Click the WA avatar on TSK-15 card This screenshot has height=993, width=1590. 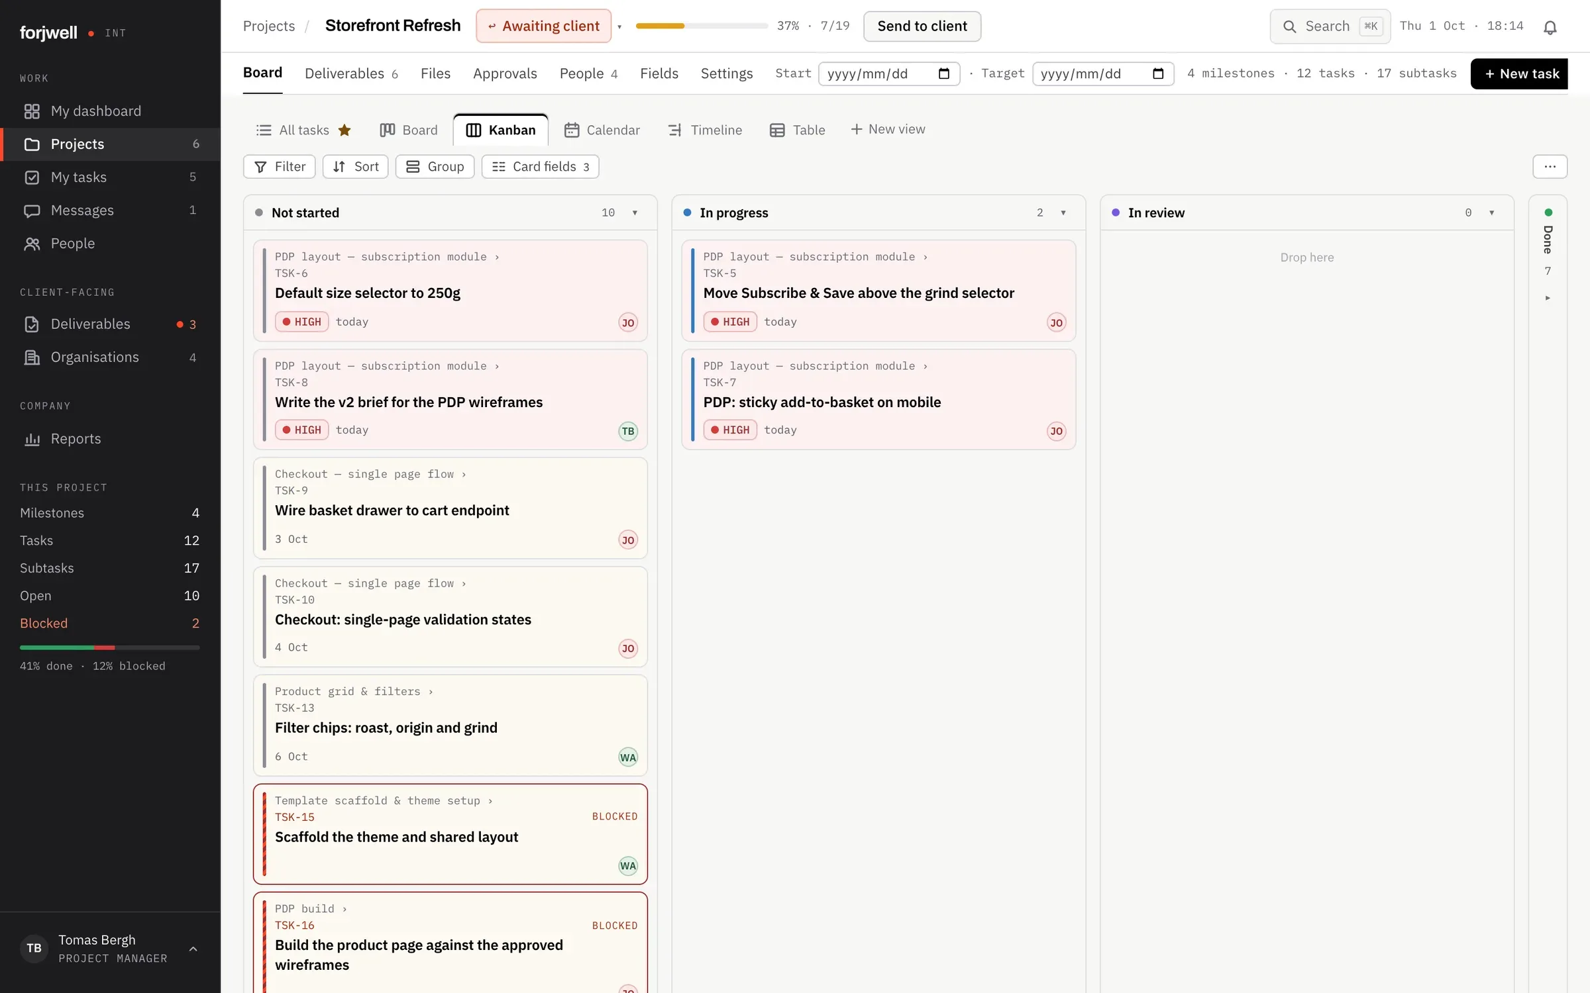point(628,866)
